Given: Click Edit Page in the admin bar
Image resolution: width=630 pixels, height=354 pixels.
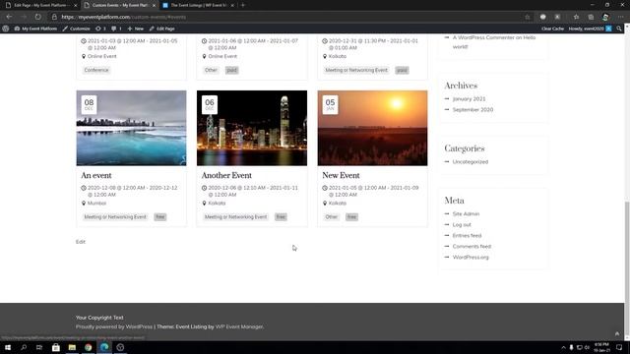Looking at the screenshot, I should 161,29.
